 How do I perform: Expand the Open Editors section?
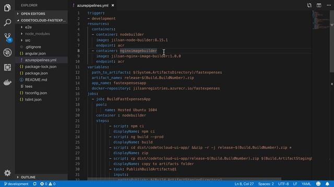coord(42,14)
